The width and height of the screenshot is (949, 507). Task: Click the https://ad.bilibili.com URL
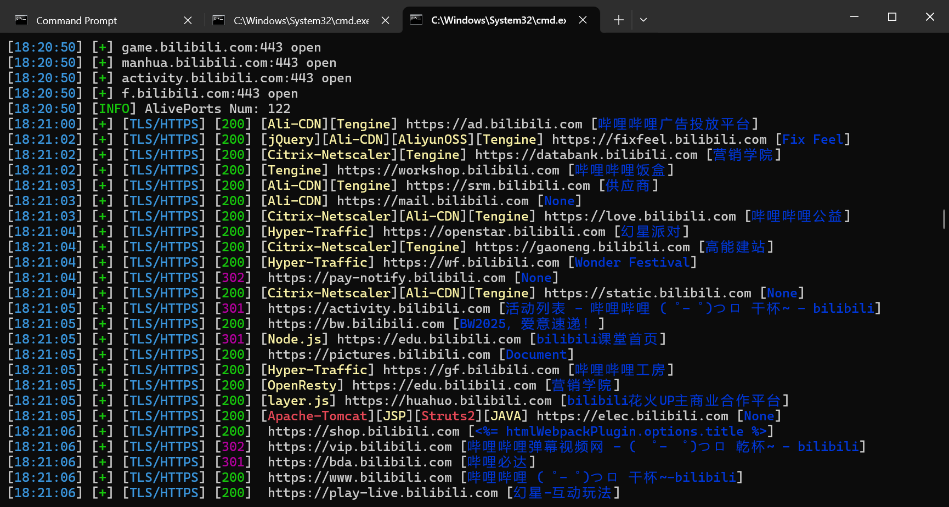(x=494, y=125)
